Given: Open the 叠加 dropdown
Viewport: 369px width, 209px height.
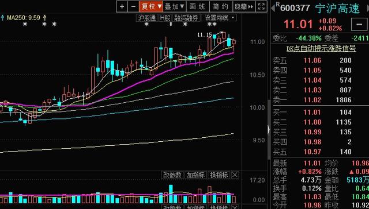Looking at the screenshot, I should click(x=175, y=6).
